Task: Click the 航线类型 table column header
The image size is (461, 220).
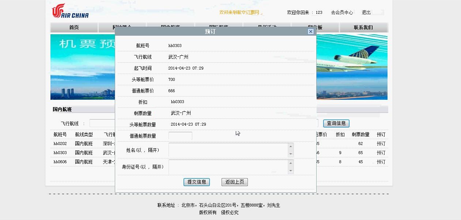Action: click(84, 135)
